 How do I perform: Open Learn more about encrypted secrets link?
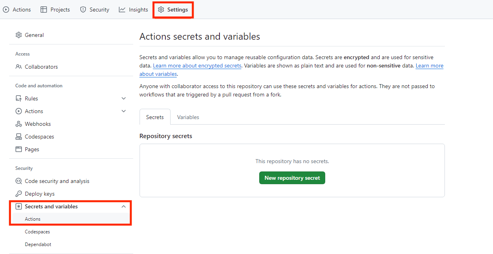[x=197, y=66]
